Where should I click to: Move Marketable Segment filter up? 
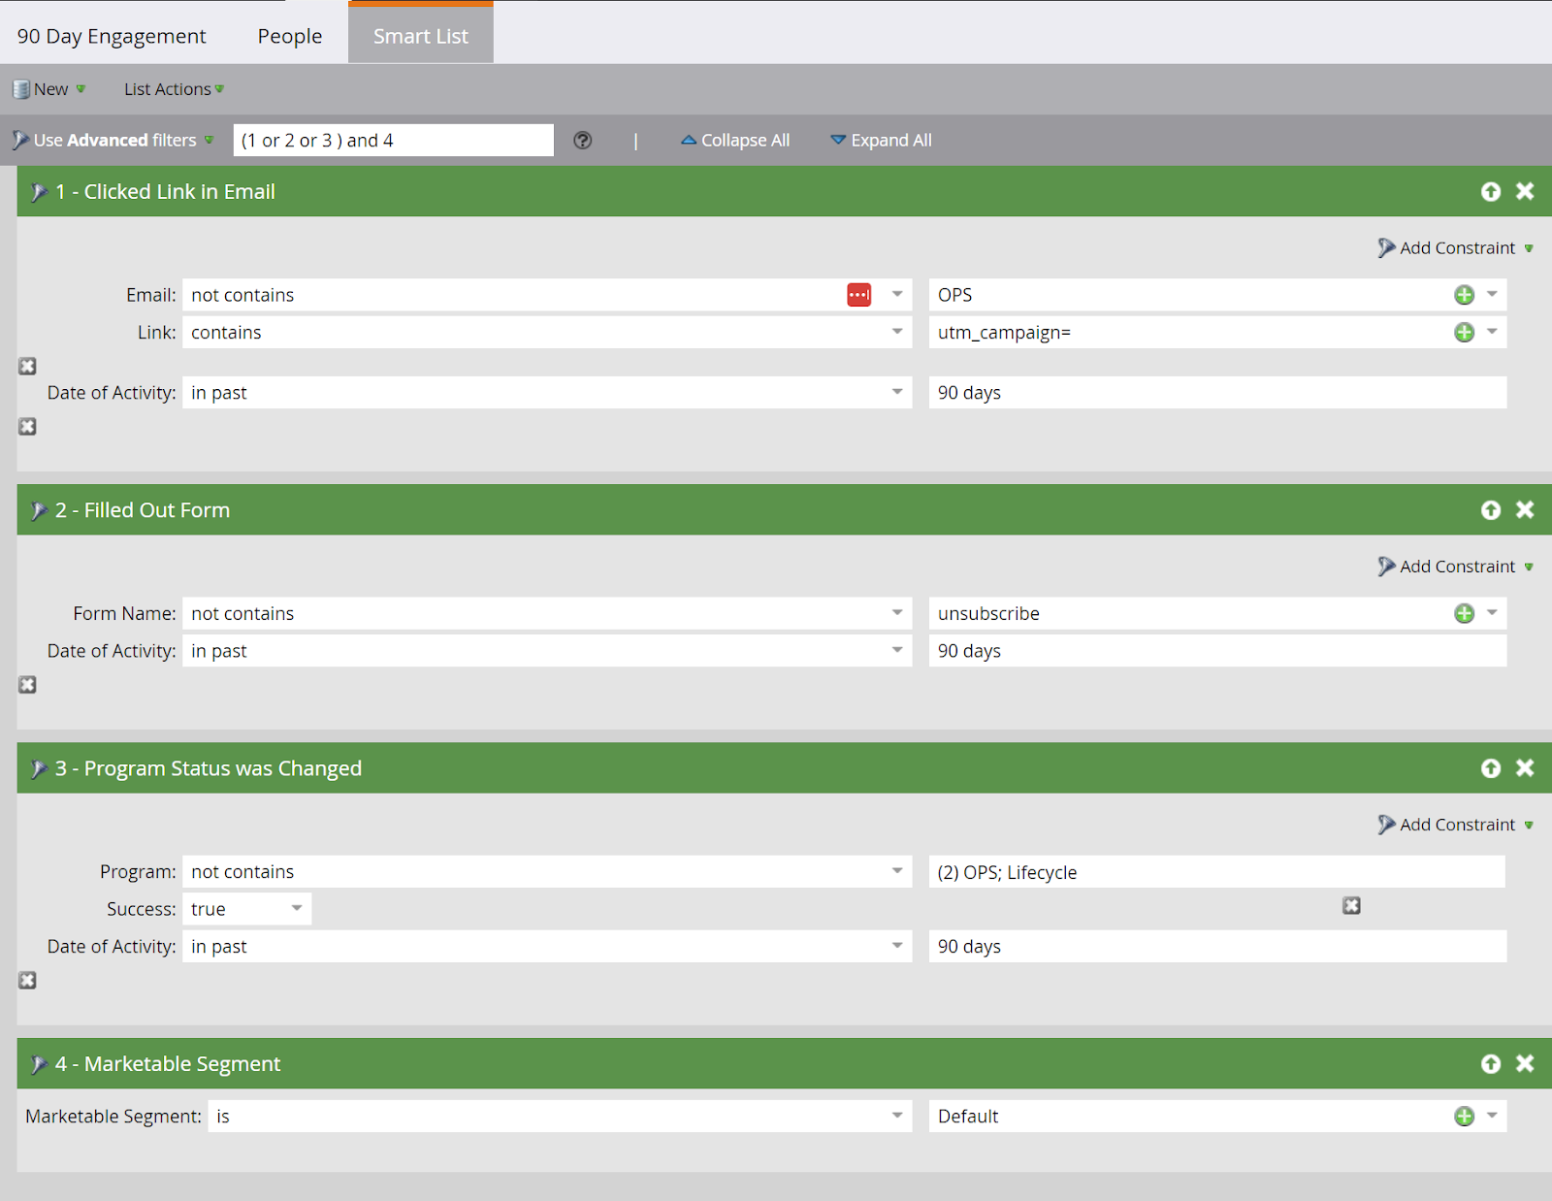coord(1491,1064)
